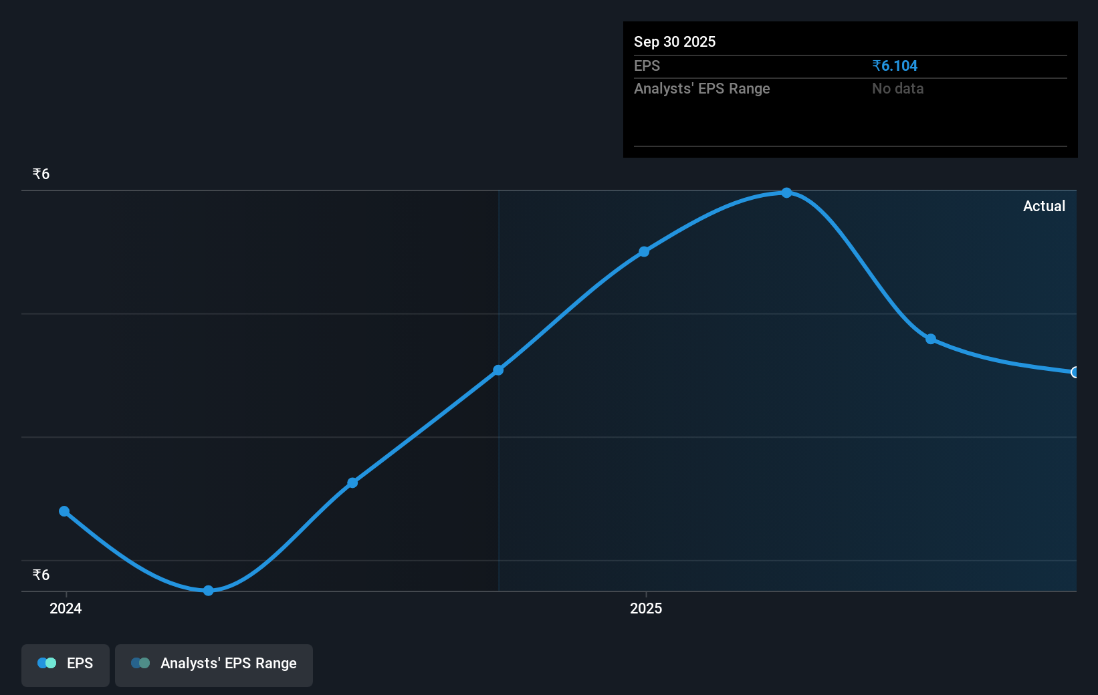This screenshot has height=695, width=1098.
Task: Select the EPS point between lowest and Actual boundary
Action: tap(352, 482)
